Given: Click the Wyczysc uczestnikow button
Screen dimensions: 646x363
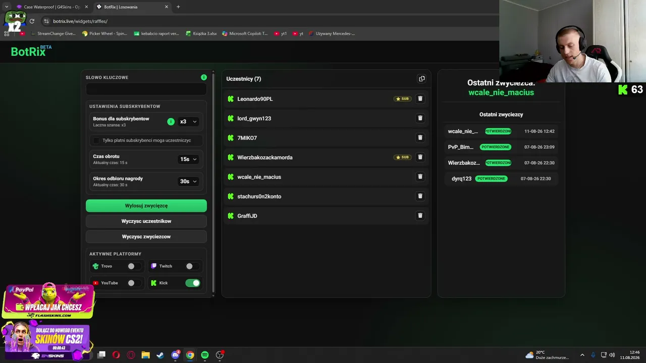Looking at the screenshot, I should pos(146,221).
